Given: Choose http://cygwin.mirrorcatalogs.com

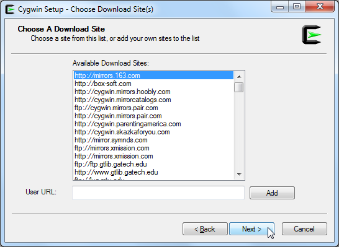Looking at the screenshot, I should (154, 100).
